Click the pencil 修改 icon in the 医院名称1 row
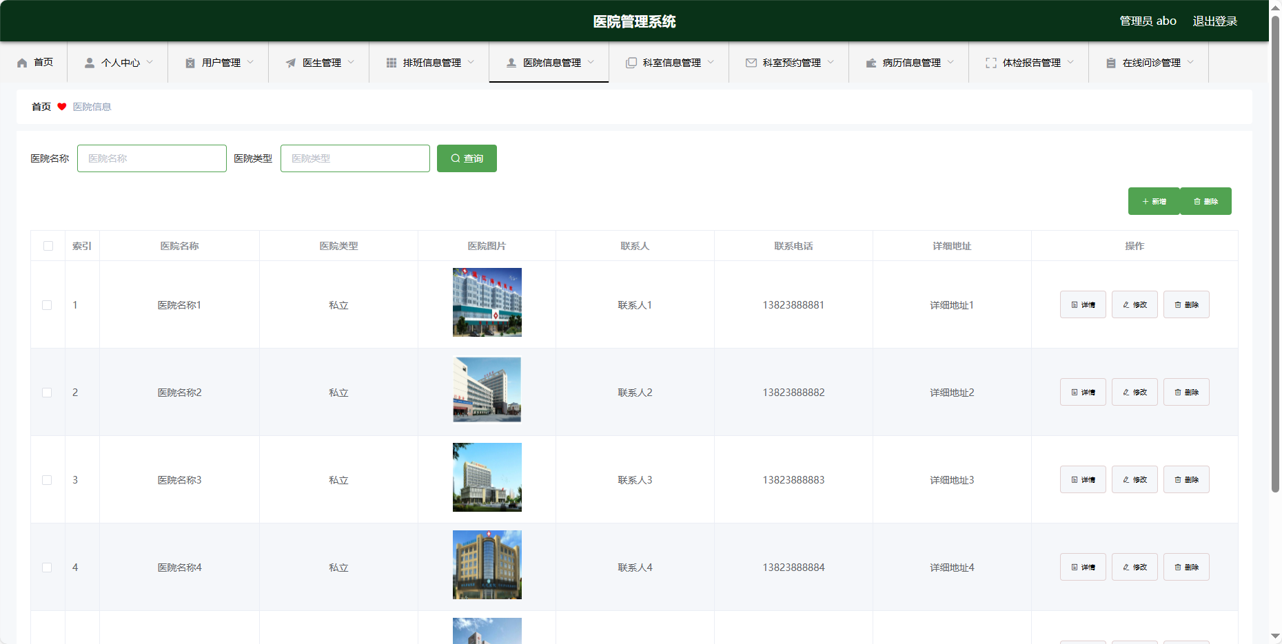1282x644 pixels. 1126,305
